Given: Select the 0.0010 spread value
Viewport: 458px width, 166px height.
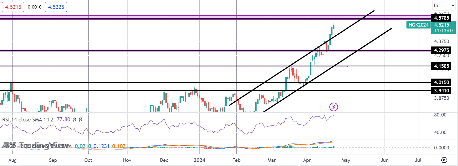Looking at the screenshot, I should [x=35, y=7].
